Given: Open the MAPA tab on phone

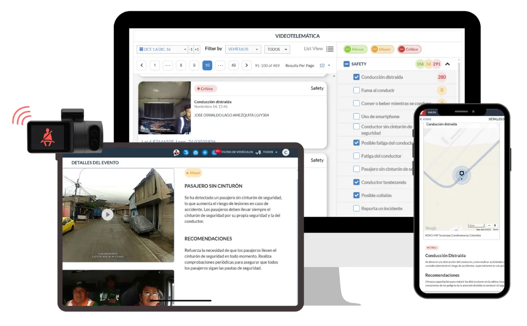Looking at the screenshot, I should pos(432,112).
